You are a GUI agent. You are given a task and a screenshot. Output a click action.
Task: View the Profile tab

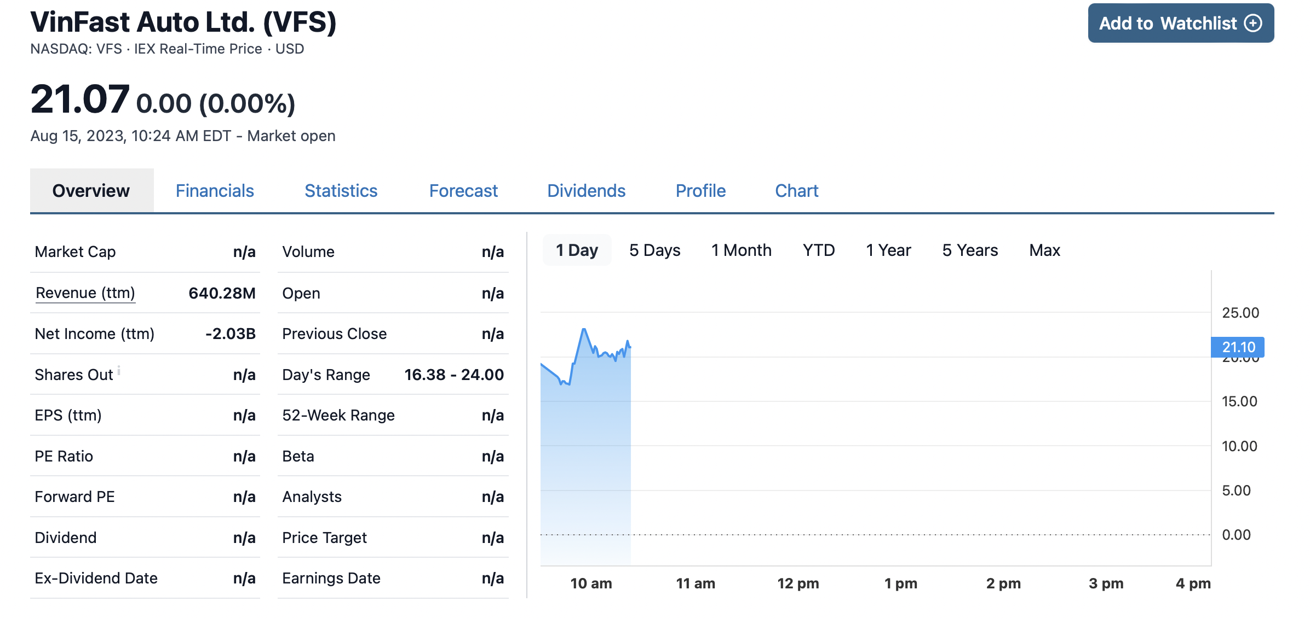[700, 191]
